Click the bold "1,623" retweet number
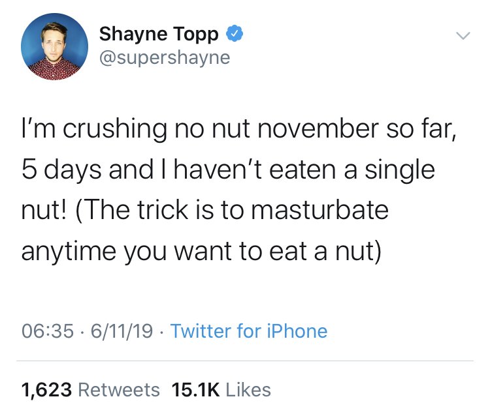The height and width of the screenshot is (414, 490). click(x=46, y=390)
